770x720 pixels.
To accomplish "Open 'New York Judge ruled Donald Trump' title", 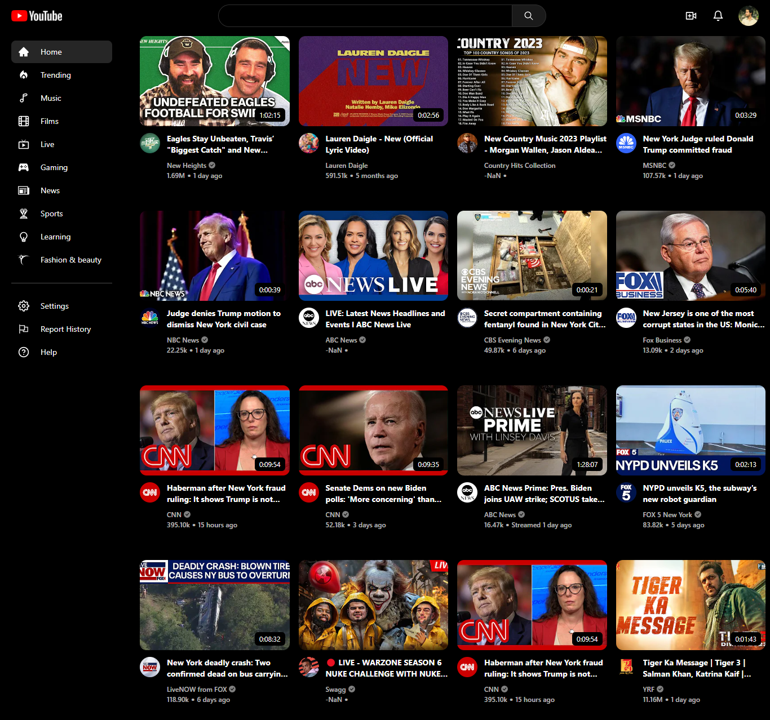I will [698, 144].
